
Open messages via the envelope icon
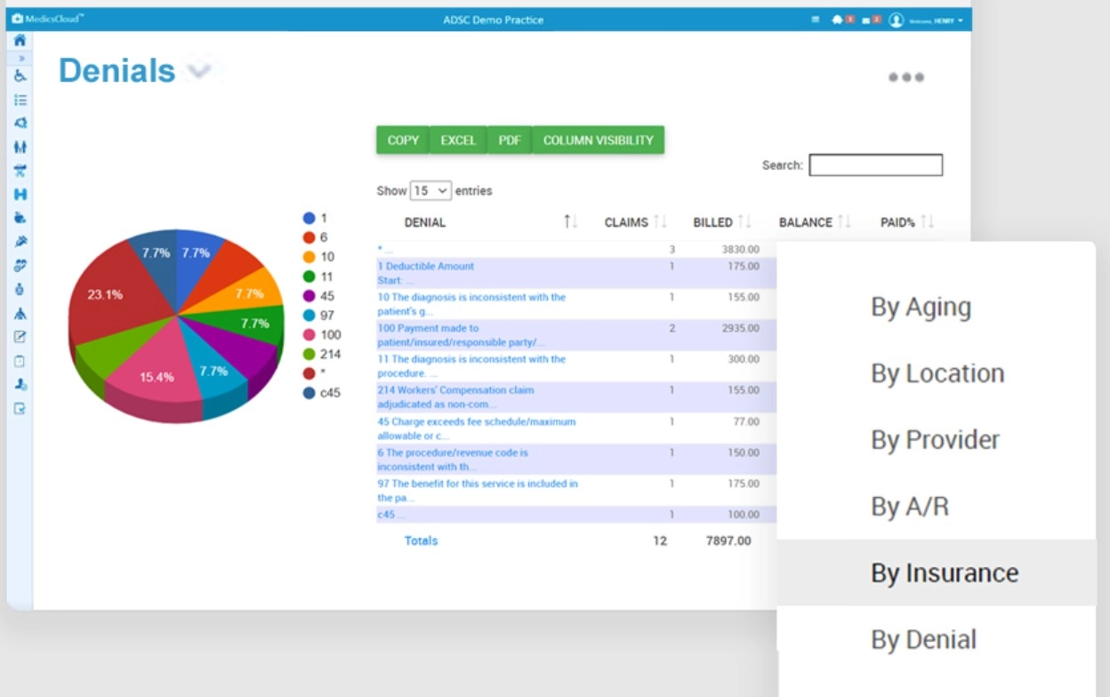(x=866, y=18)
